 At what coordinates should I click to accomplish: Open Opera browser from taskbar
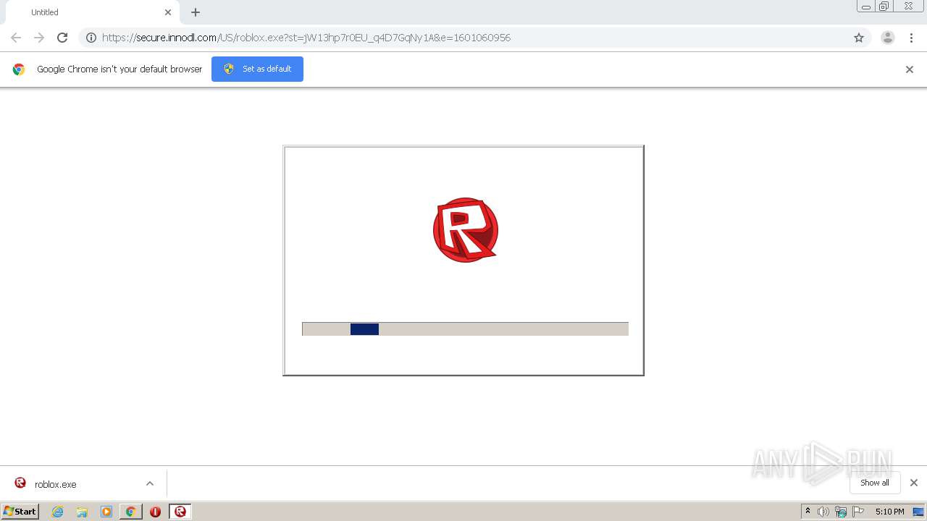155,512
